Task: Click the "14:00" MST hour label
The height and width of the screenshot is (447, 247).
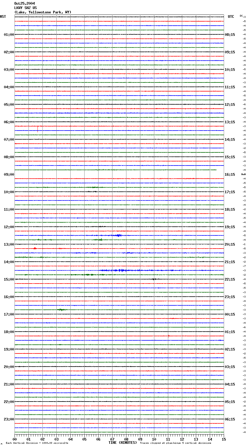Action: (x=9, y=262)
